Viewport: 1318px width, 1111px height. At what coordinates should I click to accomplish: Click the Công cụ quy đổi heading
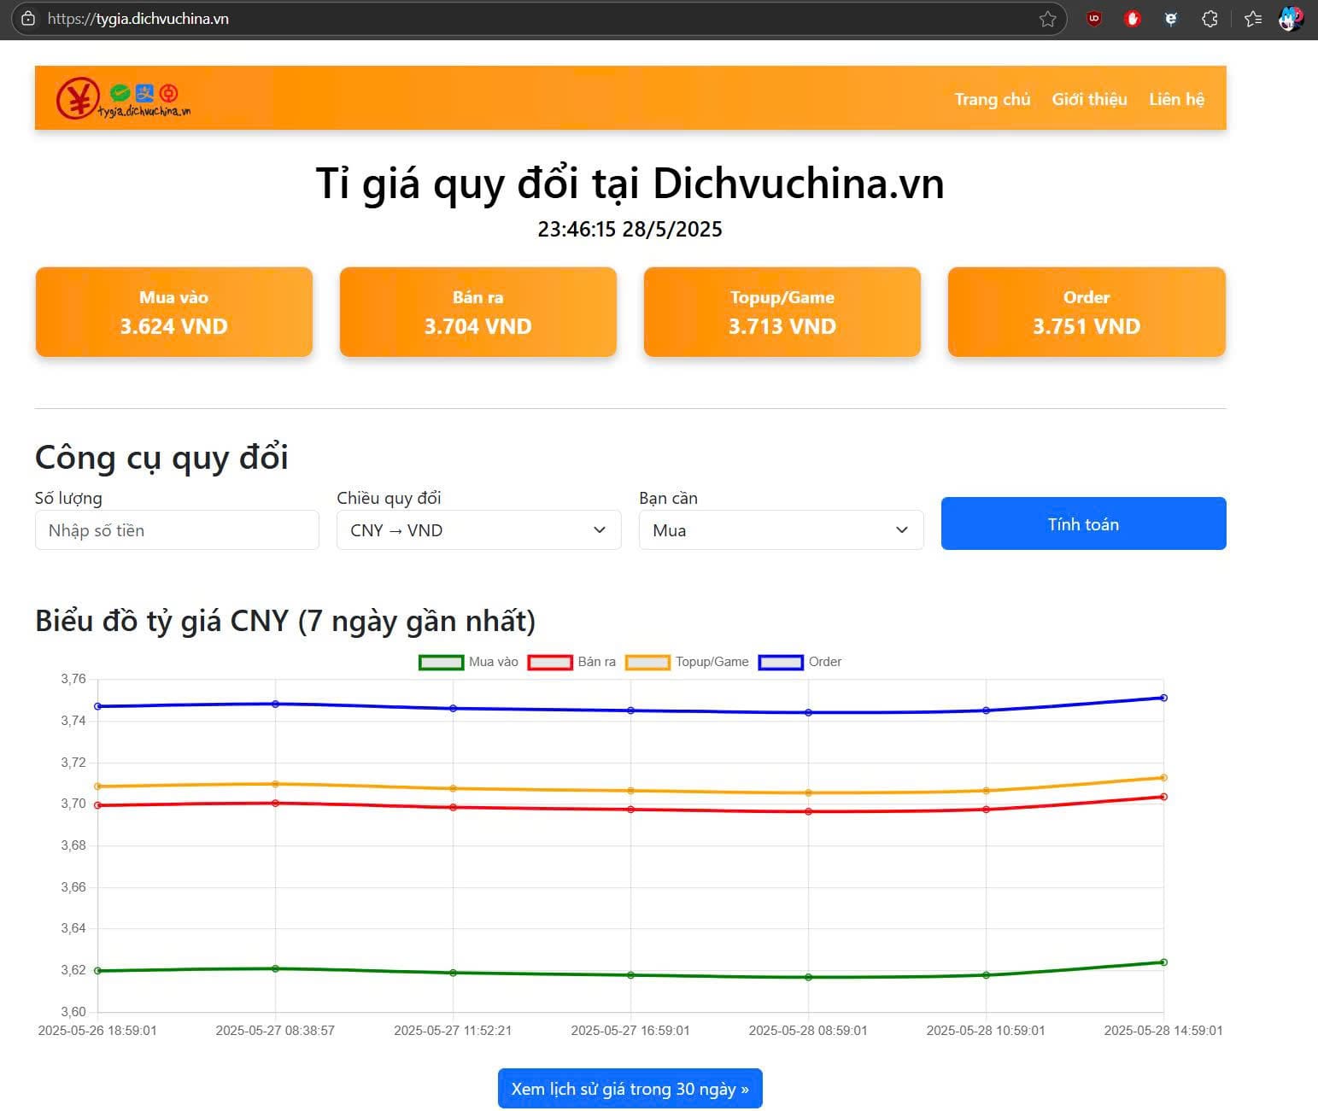161,458
